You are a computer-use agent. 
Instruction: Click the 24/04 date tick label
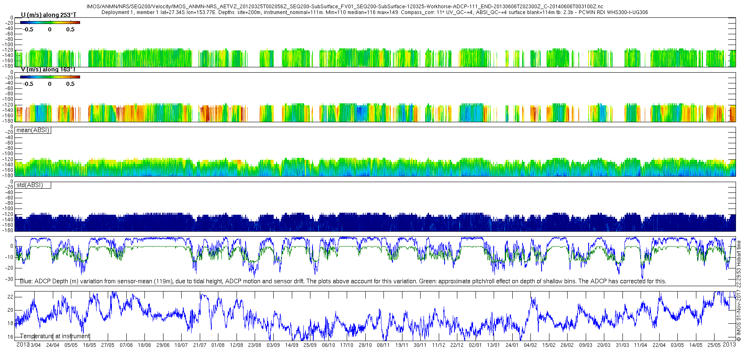pos(52,345)
